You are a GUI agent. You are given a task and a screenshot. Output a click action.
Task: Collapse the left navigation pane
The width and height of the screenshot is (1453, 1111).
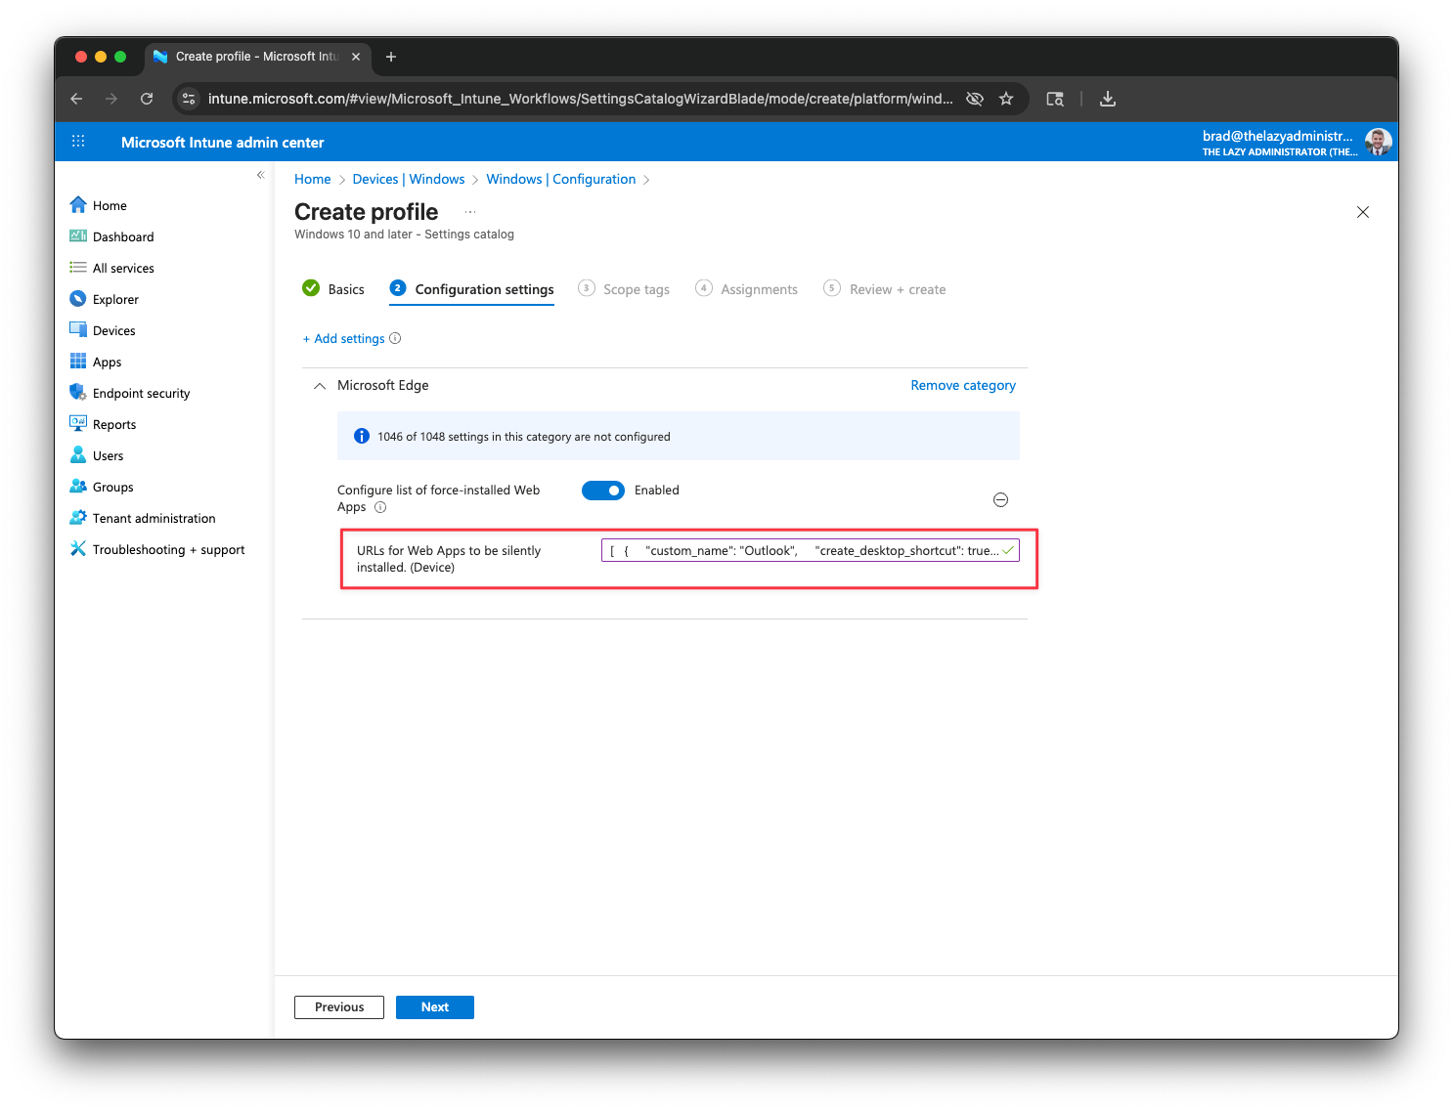[260, 175]
